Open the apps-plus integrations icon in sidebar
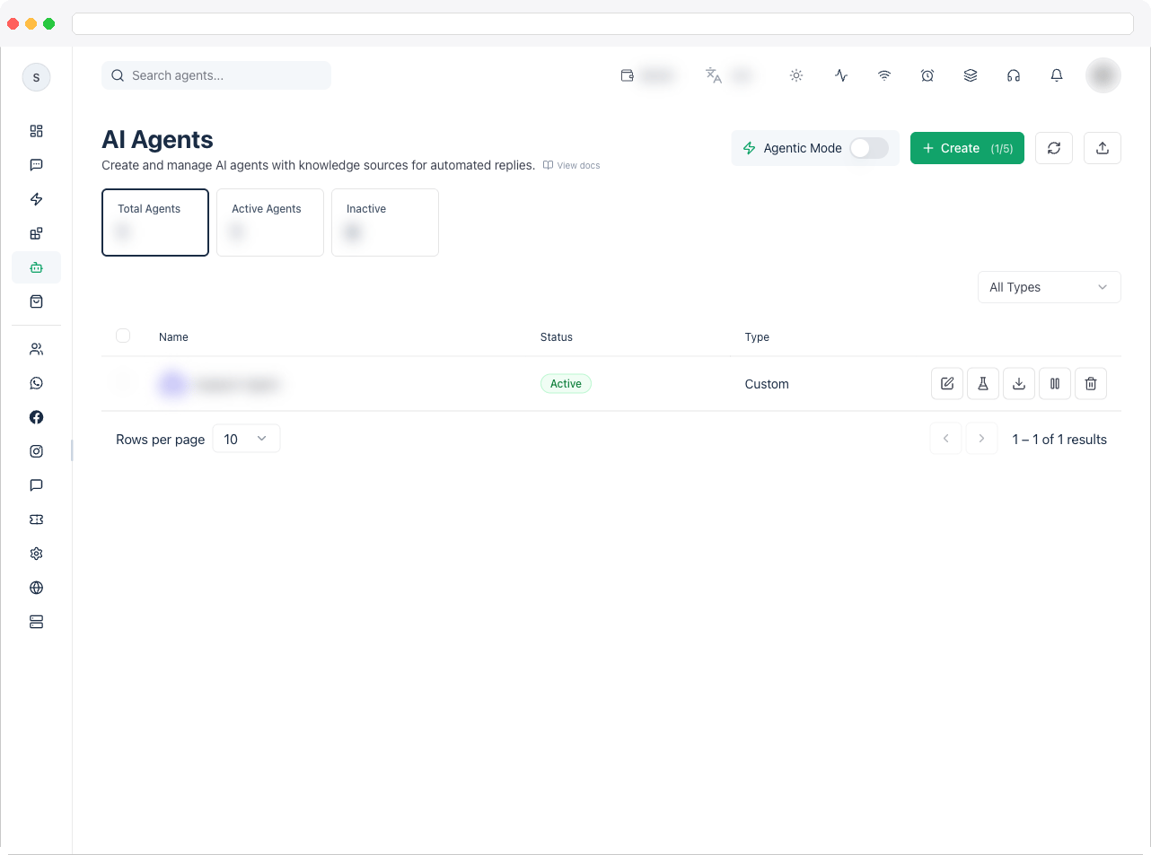This screenshot has width=1151, height=855. tap(36, 233)
